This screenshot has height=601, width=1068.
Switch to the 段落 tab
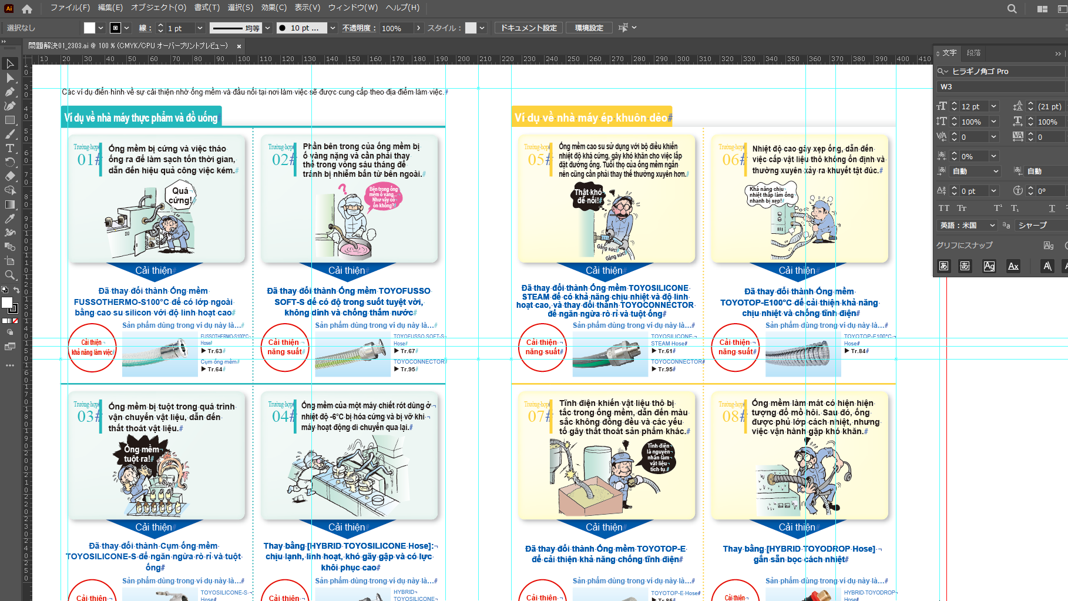pyautogui.click(x=973, y=53)
